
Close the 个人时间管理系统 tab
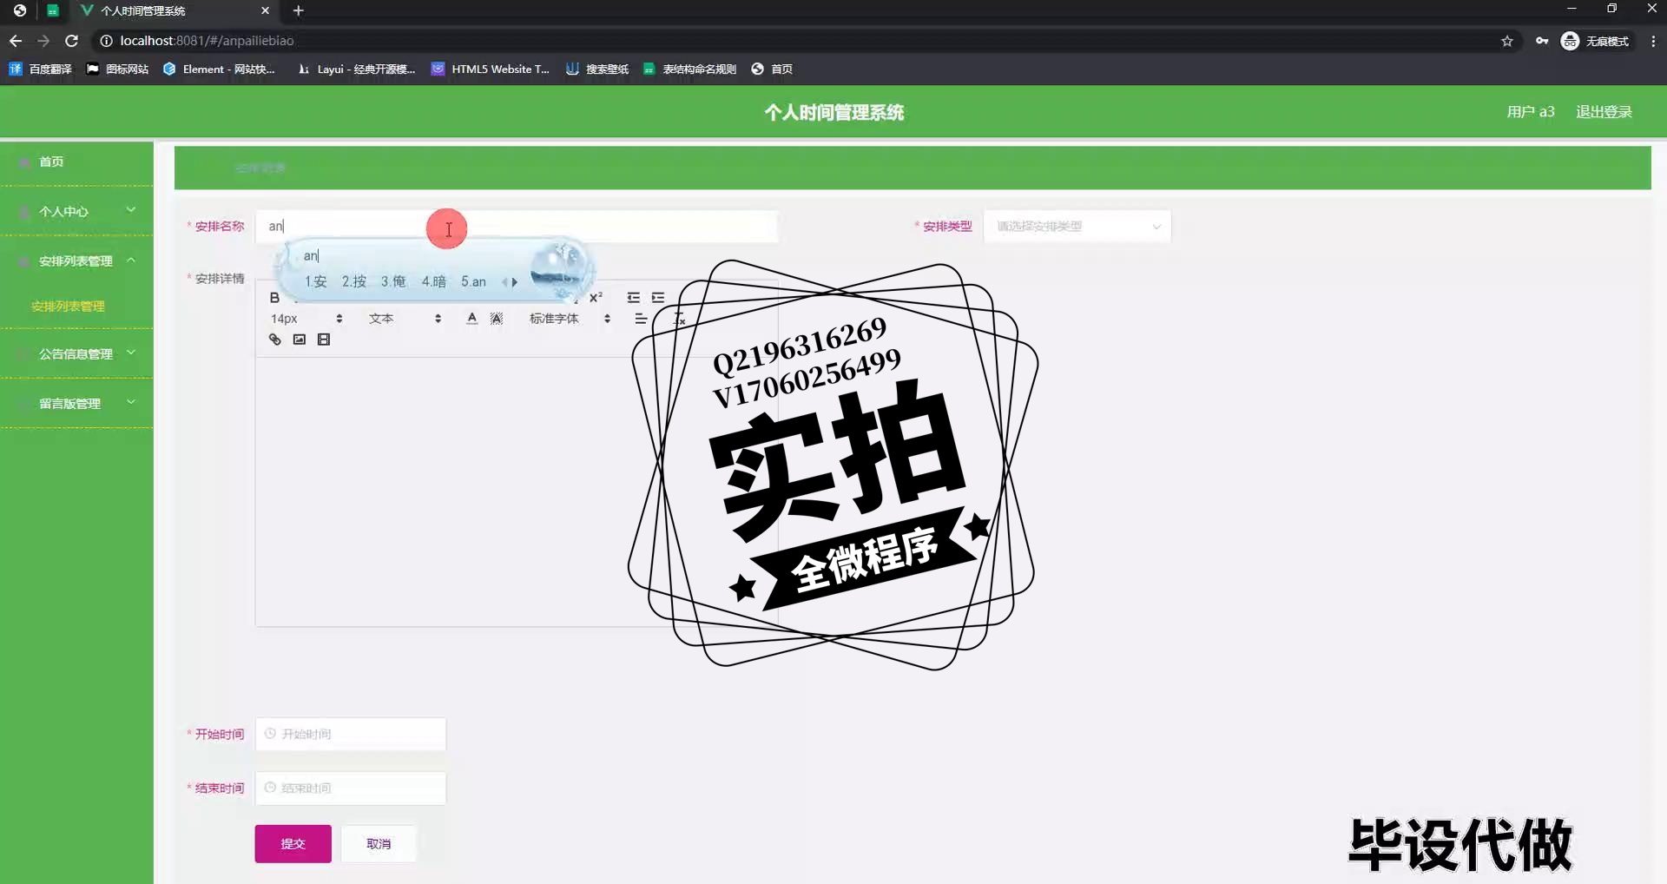[x=266, y=10]
